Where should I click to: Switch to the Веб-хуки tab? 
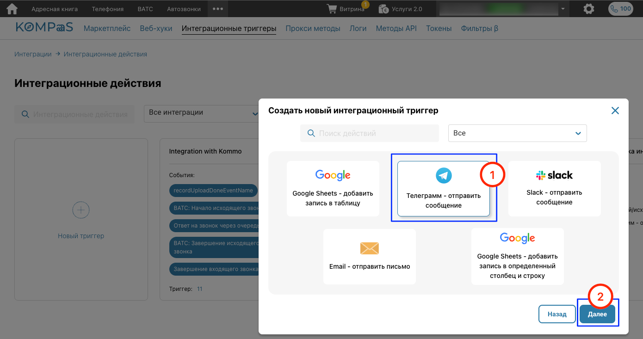pyautogui.click(x=156, y=29)
